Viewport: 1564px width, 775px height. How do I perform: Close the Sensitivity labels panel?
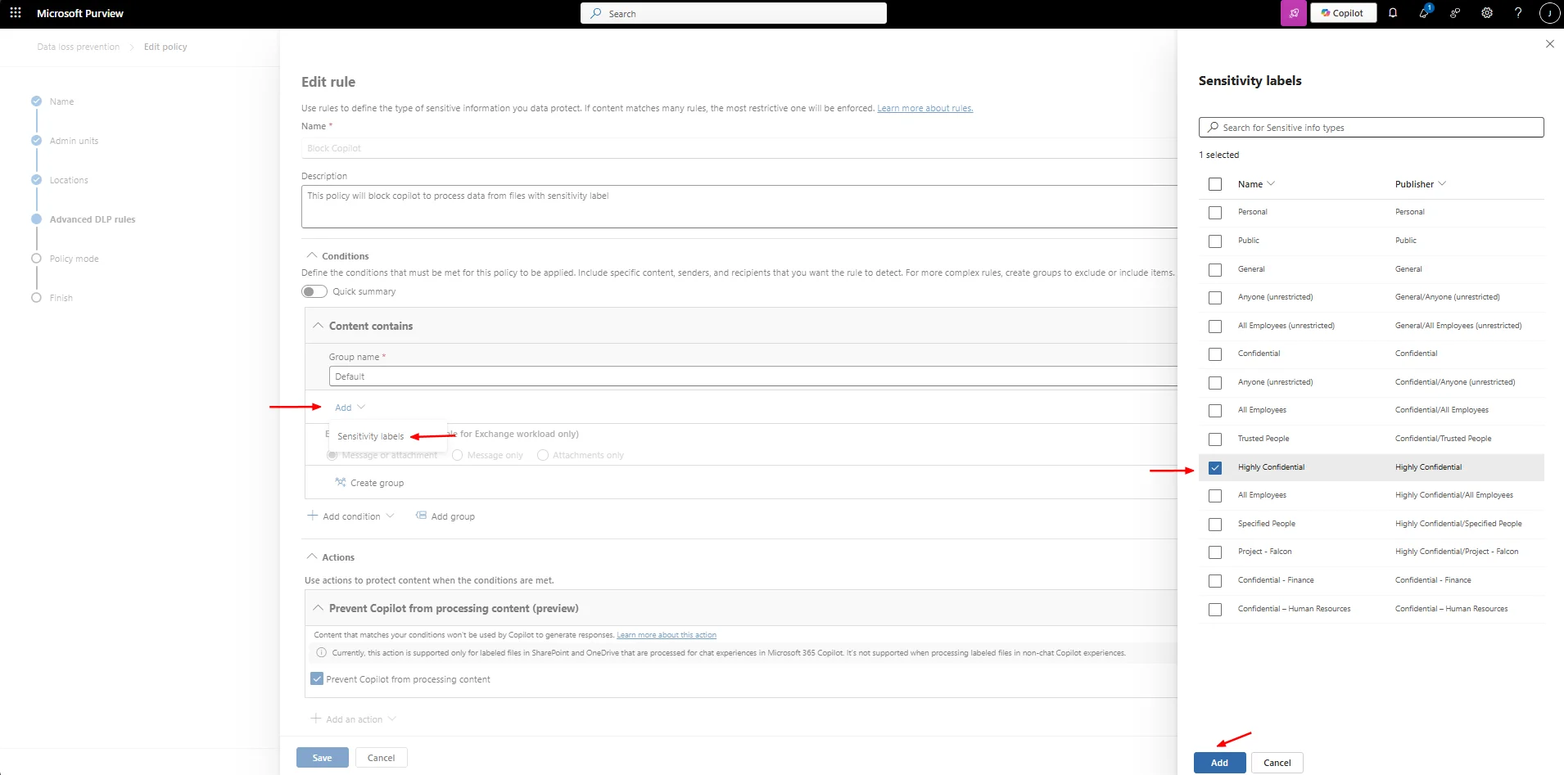tap(1549, 44)
